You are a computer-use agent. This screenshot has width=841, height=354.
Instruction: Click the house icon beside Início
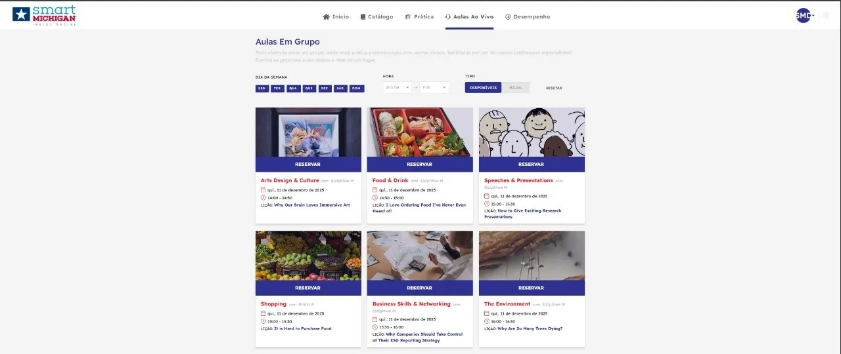click(x=326, y=16)
